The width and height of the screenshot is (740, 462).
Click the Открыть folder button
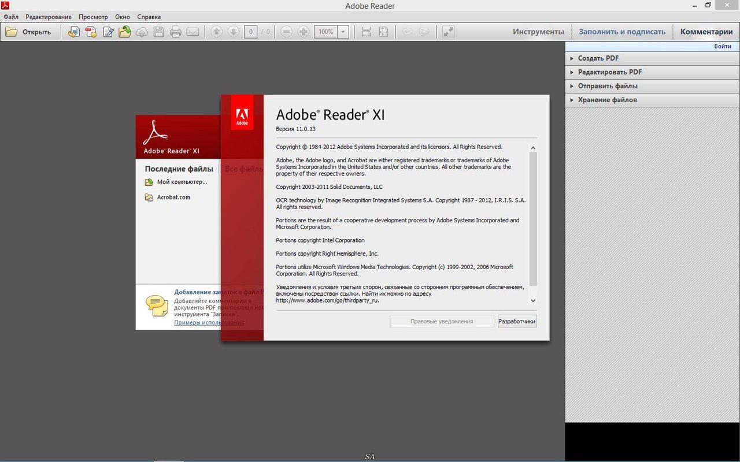[29, 32]
